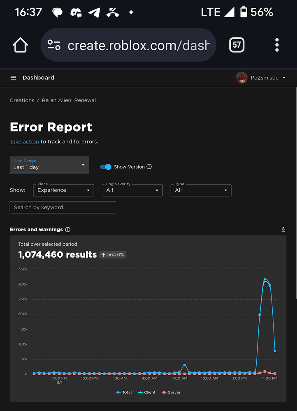Screen dimensions: 297x411
Task: Open the Log Severity dropdown
Action: pos(132,190)
